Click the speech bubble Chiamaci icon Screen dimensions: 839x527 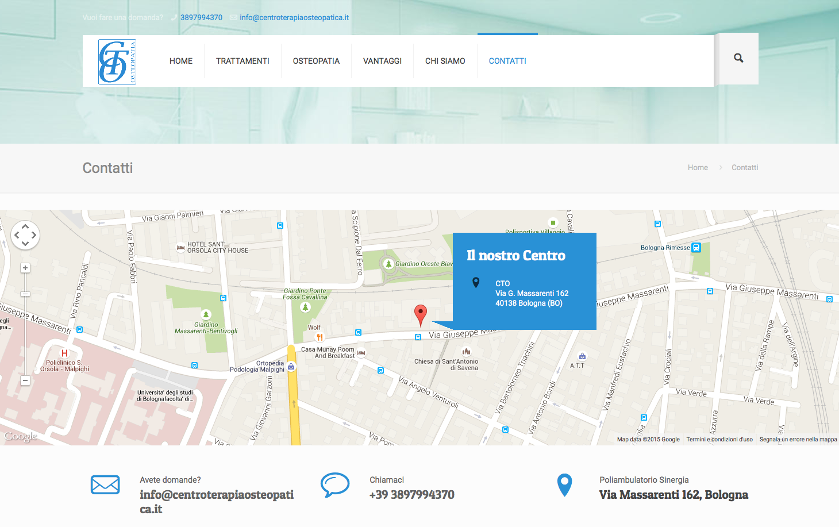335,485
